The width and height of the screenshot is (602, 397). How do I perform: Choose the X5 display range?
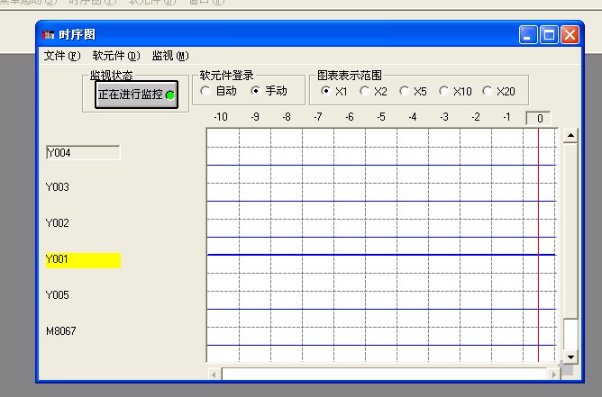point(405,91)
